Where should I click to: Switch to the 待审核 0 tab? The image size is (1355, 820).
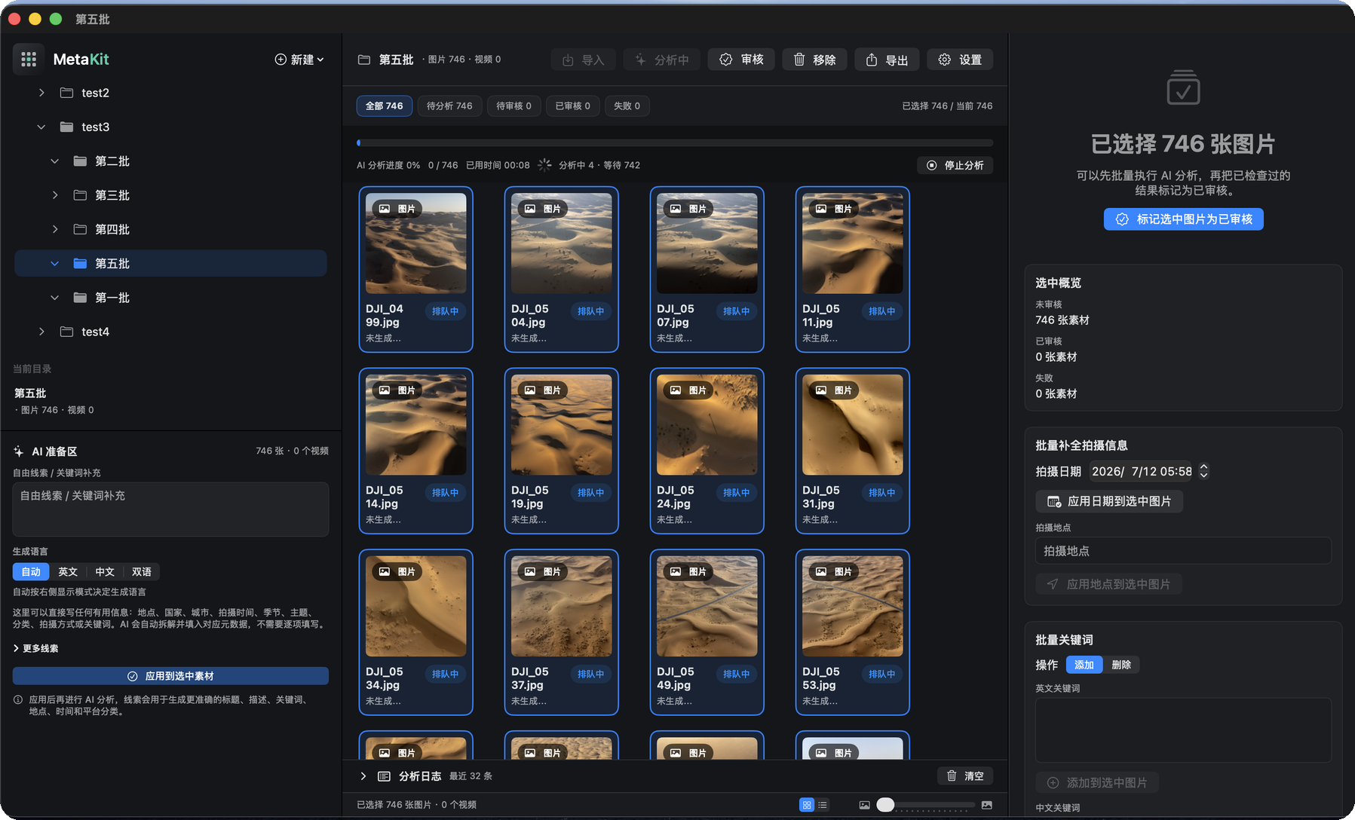tap(513, 106)
